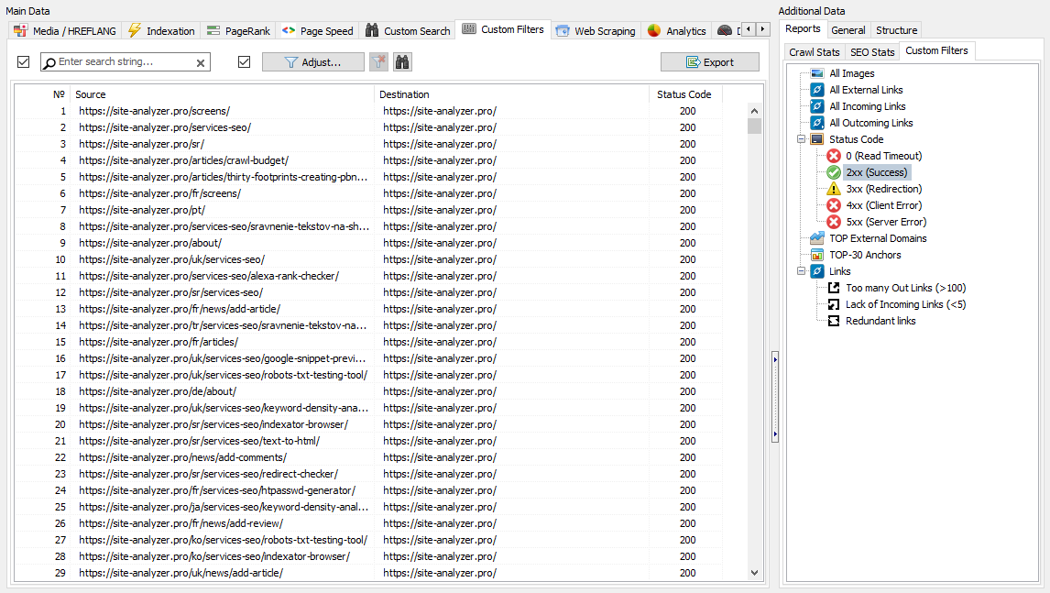The image size is (1050, 593).
Task: Click the clear filter funnel icon
Action: pos(378,62)
